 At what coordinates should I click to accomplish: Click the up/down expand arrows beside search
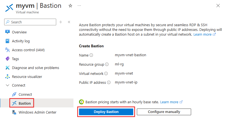click(61, 22)
